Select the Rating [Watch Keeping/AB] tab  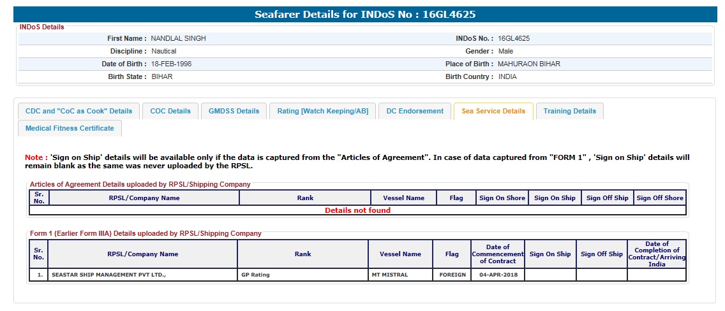coord(322,111)
